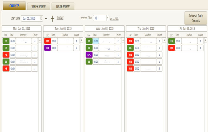Click Monday's EB badge at 06:00
Viewport: 208px width, 132px height.
coord(6,41)
